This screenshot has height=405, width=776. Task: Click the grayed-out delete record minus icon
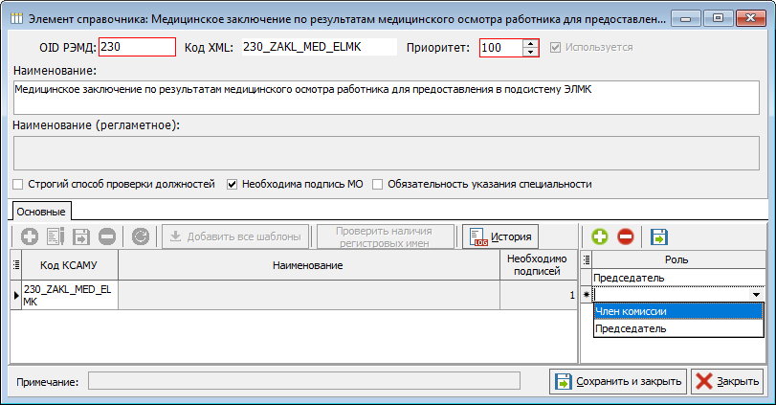(107, 236)
